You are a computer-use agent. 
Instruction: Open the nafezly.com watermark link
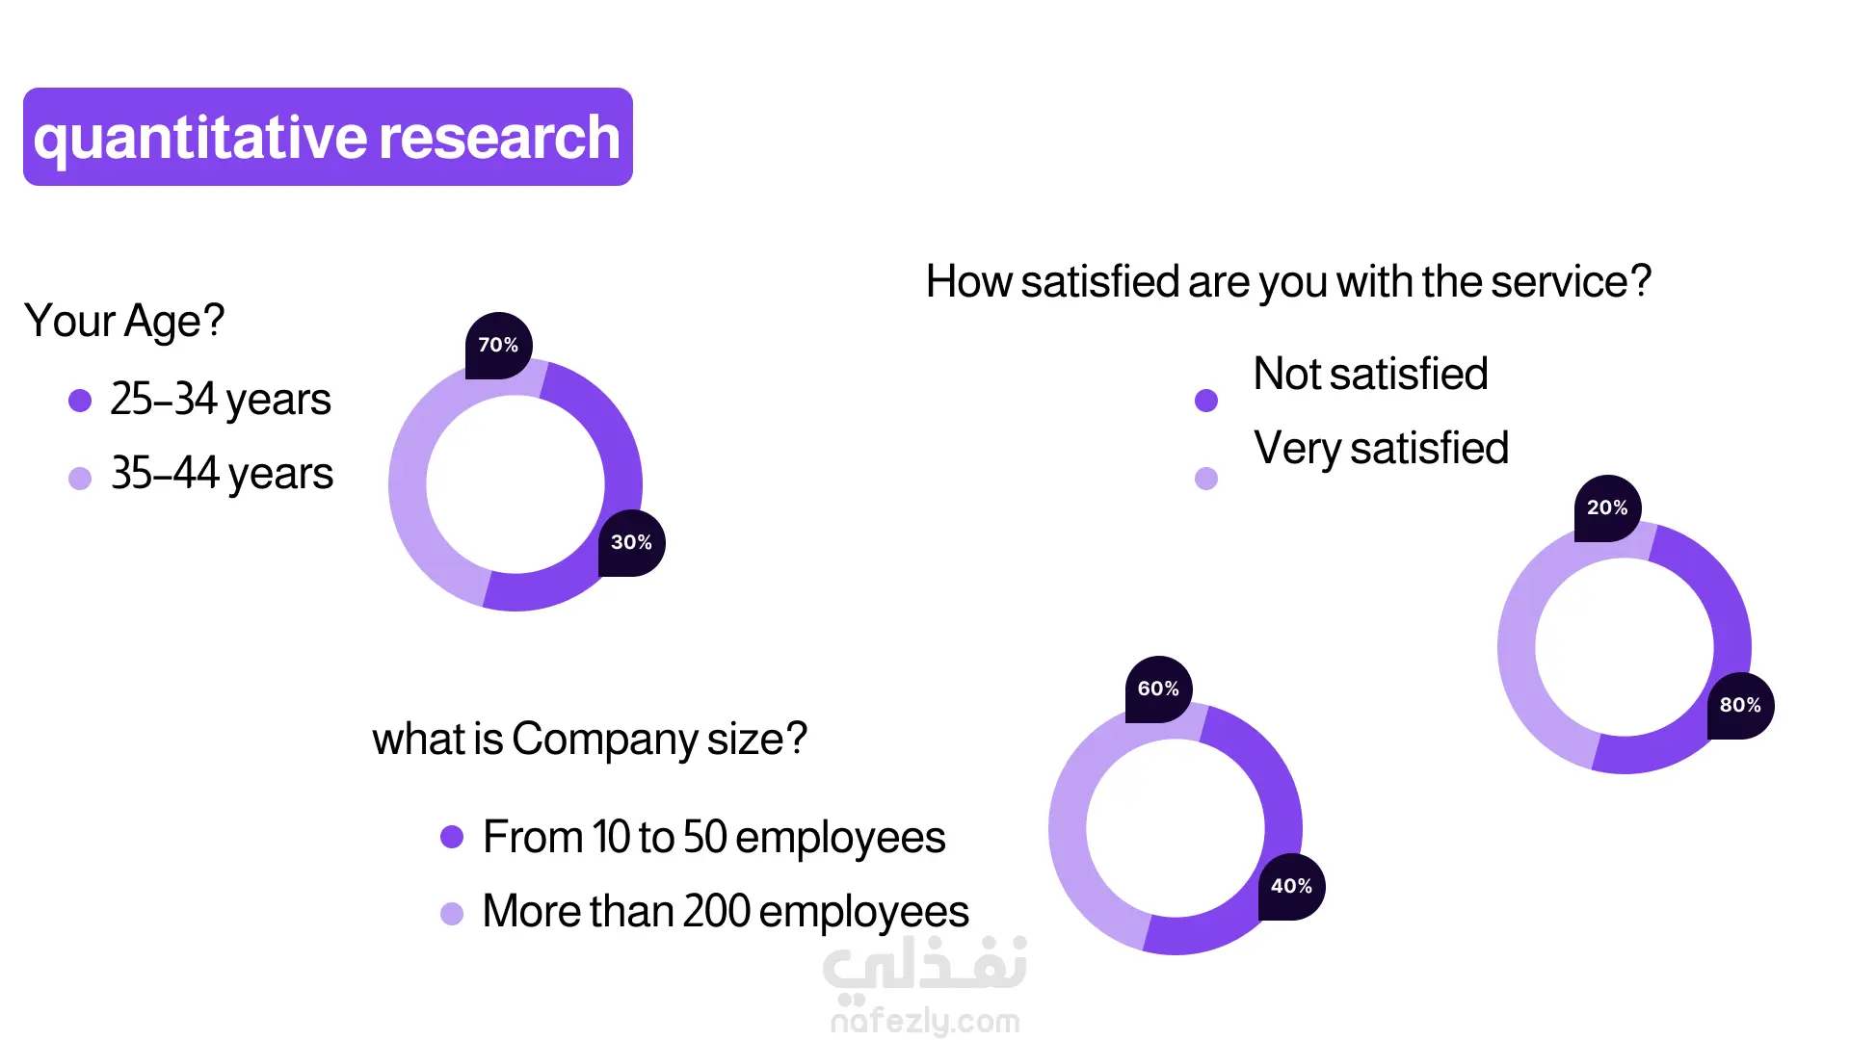point(925,1021)
